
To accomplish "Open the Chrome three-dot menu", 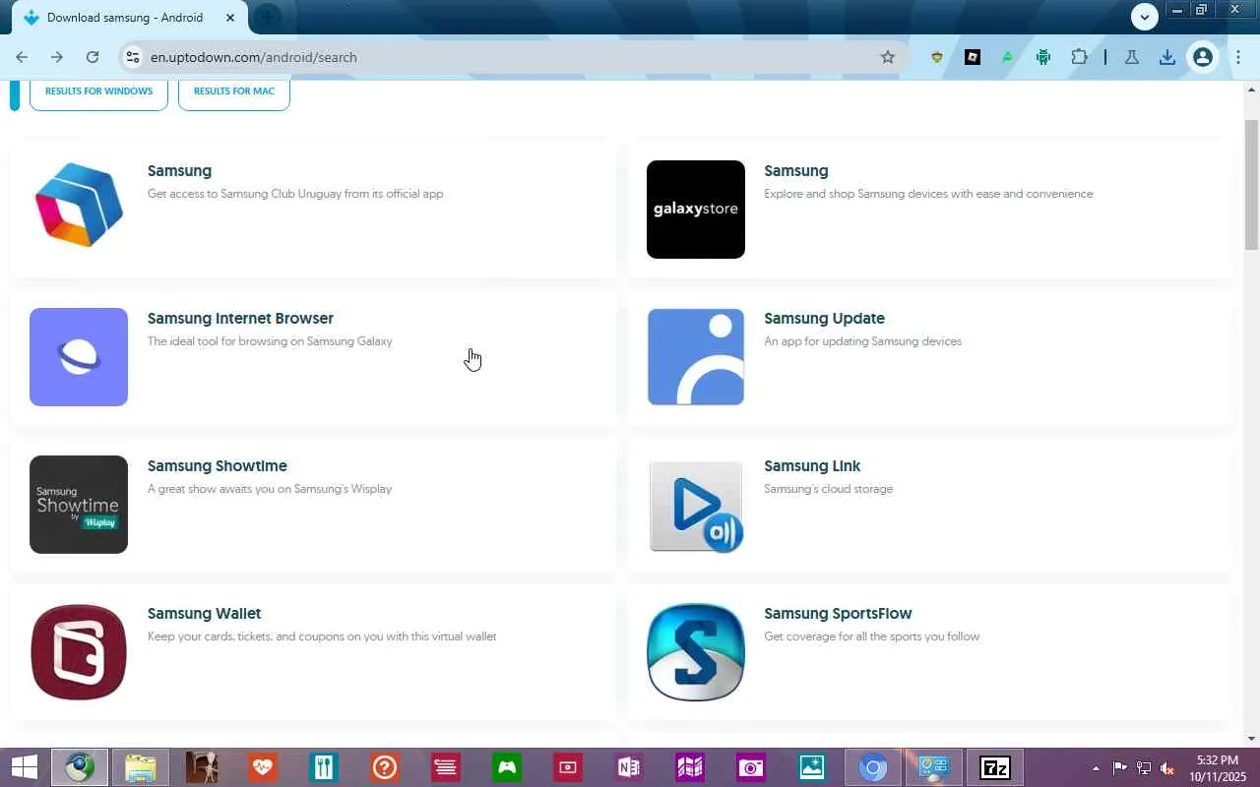I will [1238, 57].
